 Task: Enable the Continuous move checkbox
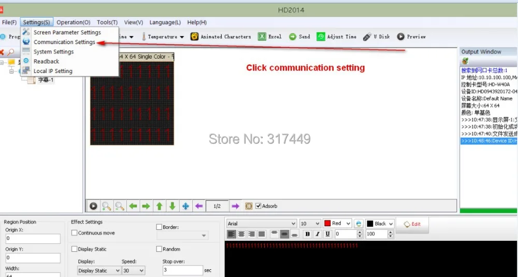pyautogui.click(x=74, y=233)
